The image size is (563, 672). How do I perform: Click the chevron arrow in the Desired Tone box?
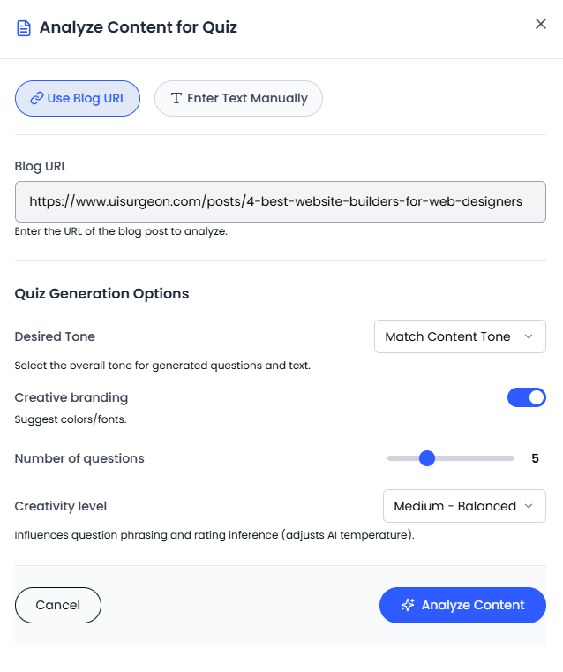click(529, 336)
